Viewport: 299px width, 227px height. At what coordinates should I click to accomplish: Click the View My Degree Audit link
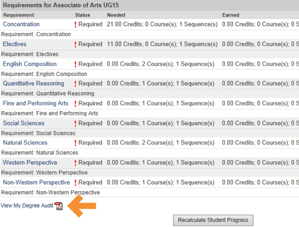[x=27, y=206]
